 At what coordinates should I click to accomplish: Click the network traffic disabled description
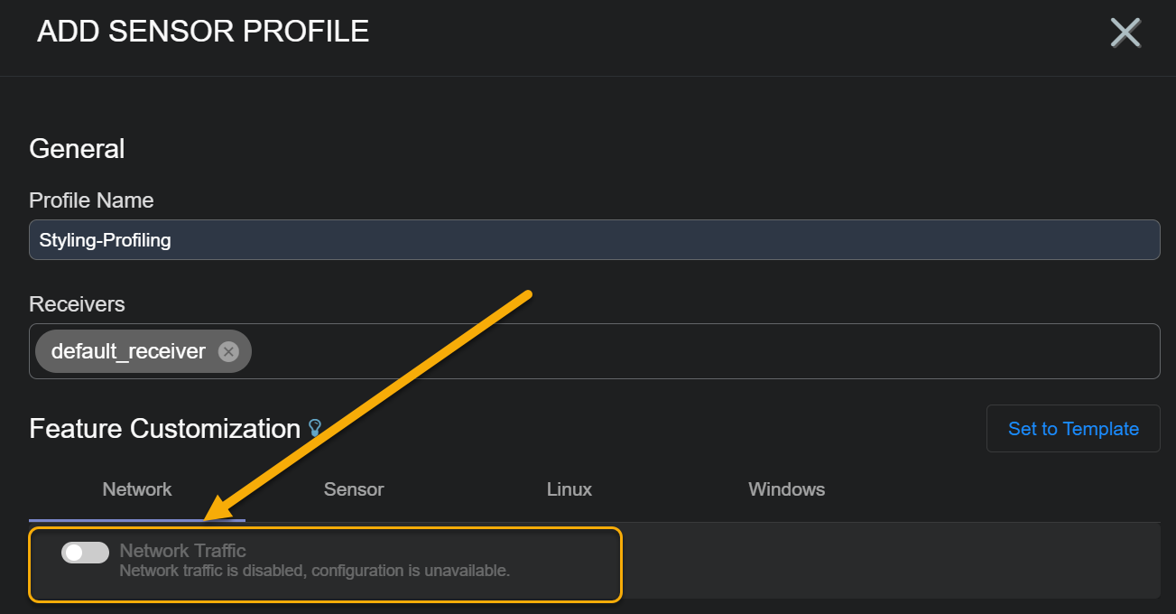314,571
